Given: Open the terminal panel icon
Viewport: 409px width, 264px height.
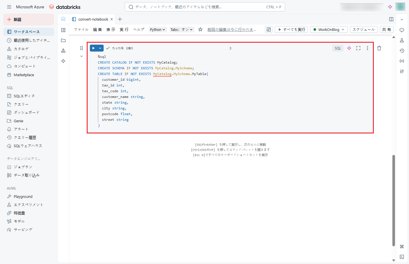Looking at the screenshot, I should (402, 257).
